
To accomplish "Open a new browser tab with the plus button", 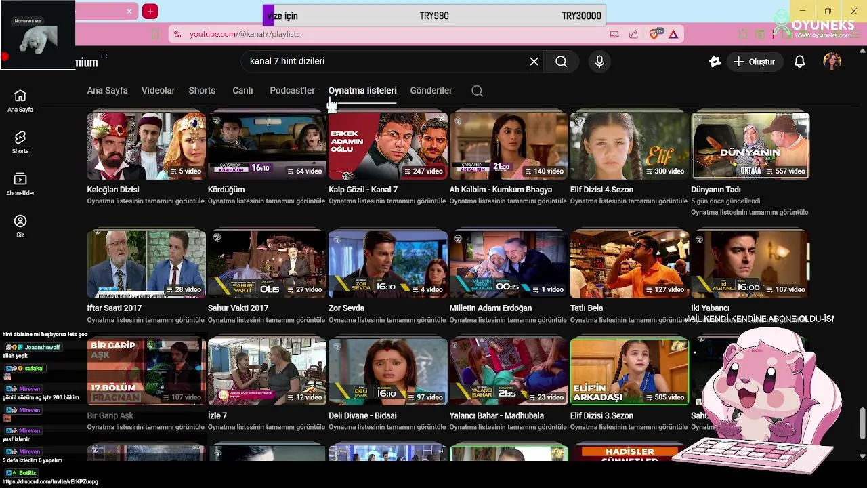I will [x=150, y=12].
